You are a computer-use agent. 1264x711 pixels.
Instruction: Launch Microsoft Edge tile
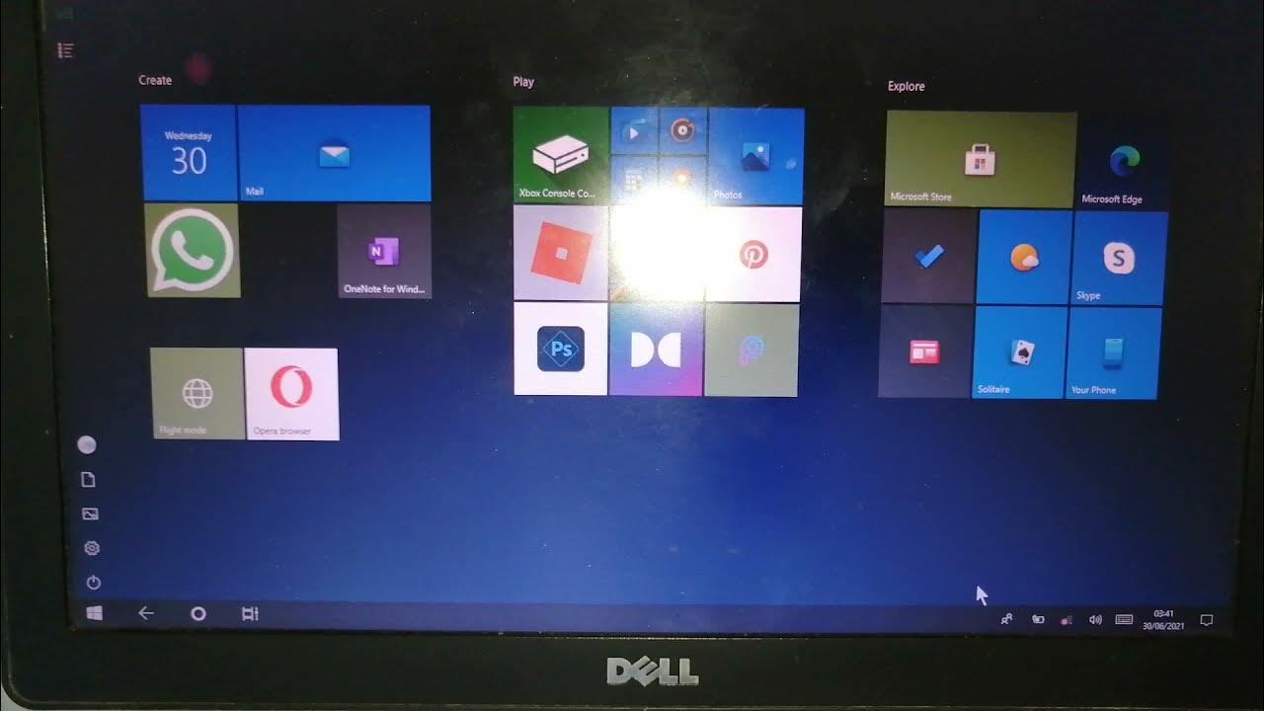coord(1123,161)
